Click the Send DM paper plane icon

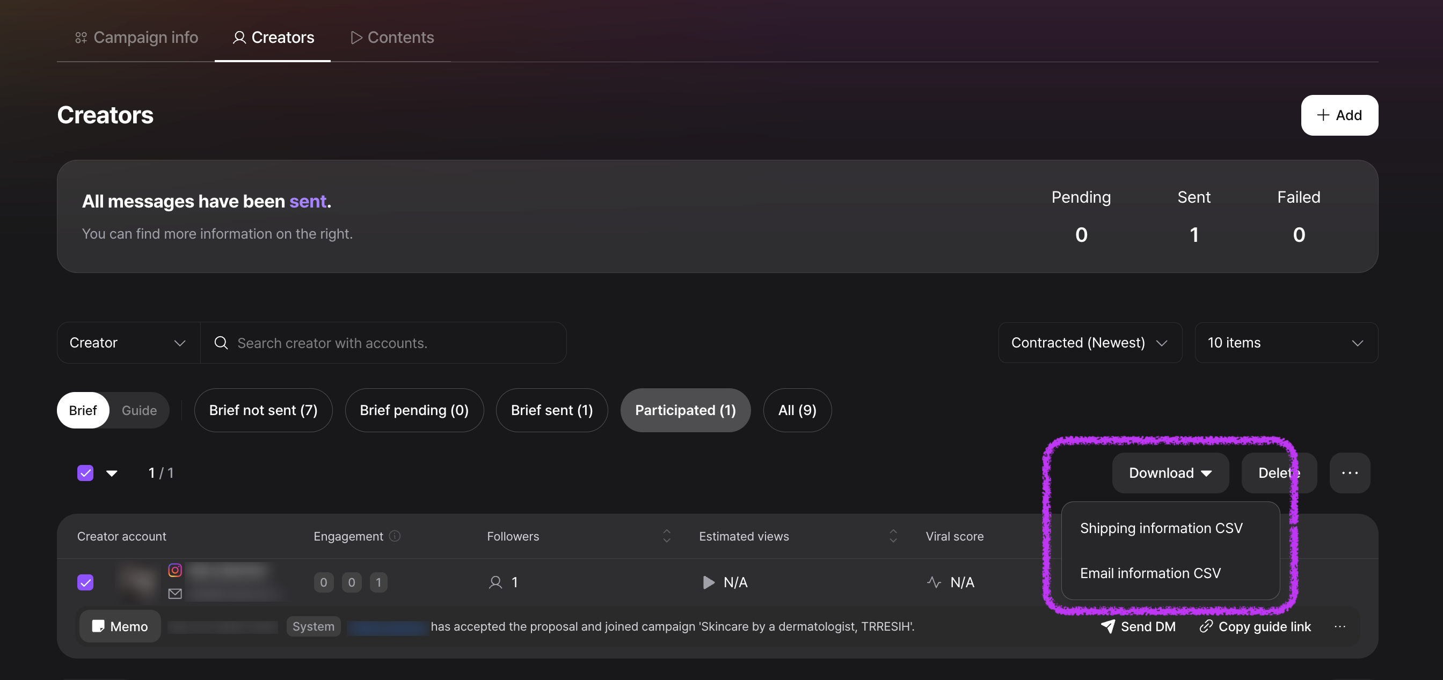click(x=1107, y=626)
